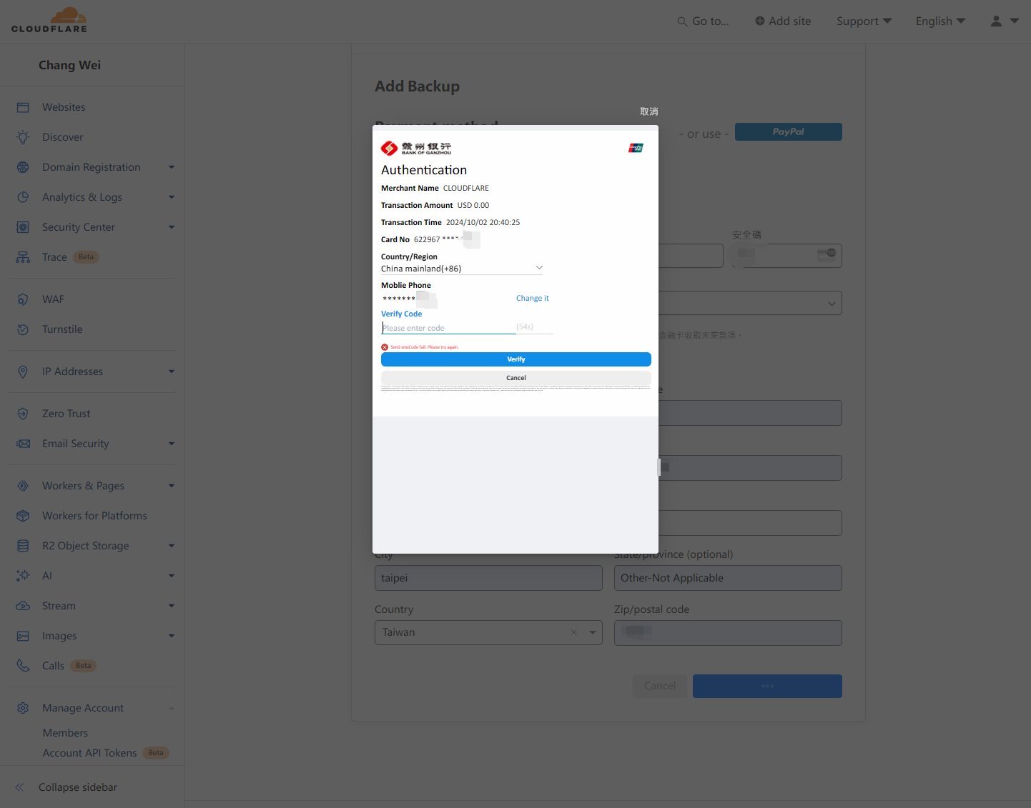This screenshot has height=808, width=1031.
Task: Click Add site in header
Action: click(783, 21)
